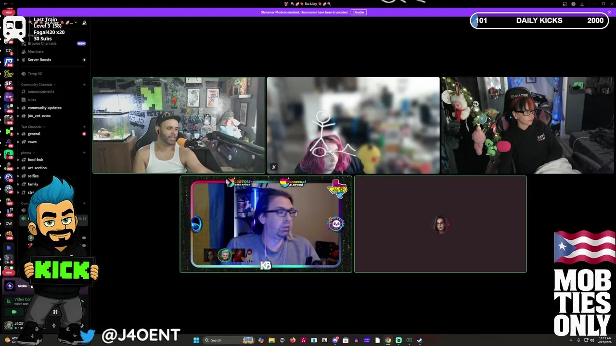This screenshot has height=346, width=616.
Task: Open the announcements channel
Action: click(53, 91)
